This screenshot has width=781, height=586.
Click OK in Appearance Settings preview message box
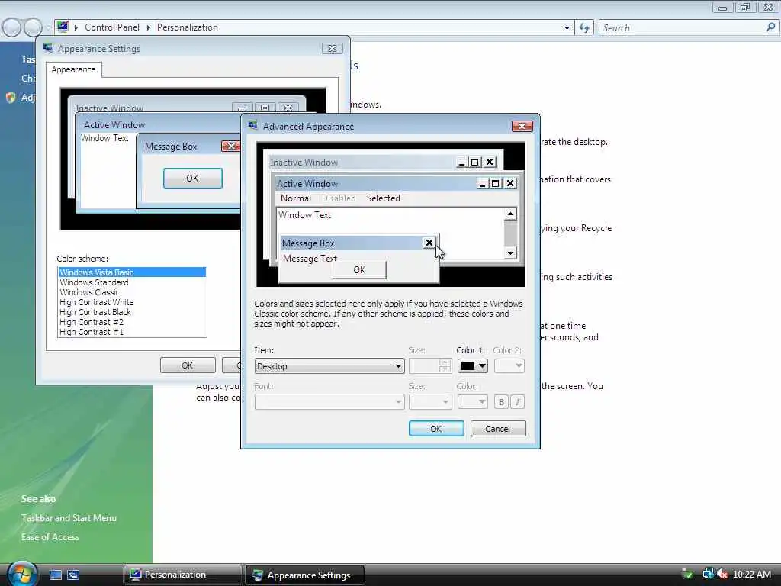(193, 179)
